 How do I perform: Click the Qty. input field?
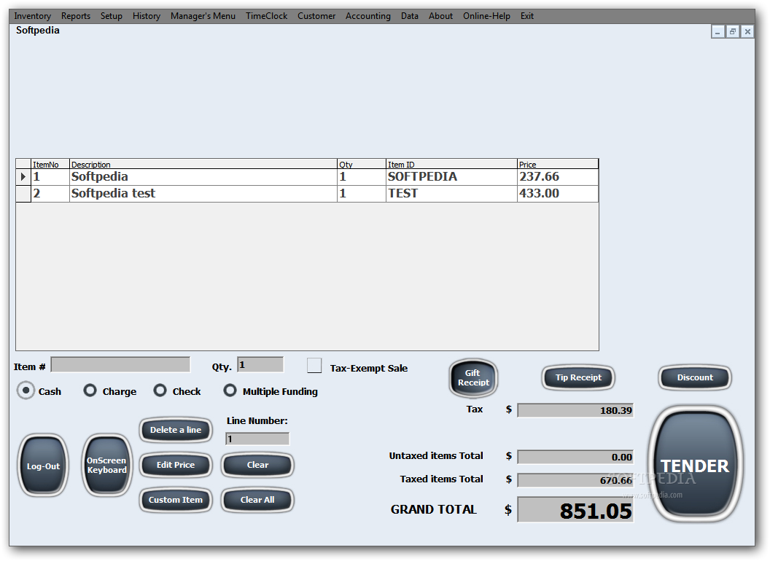click(x=260, y=365)
